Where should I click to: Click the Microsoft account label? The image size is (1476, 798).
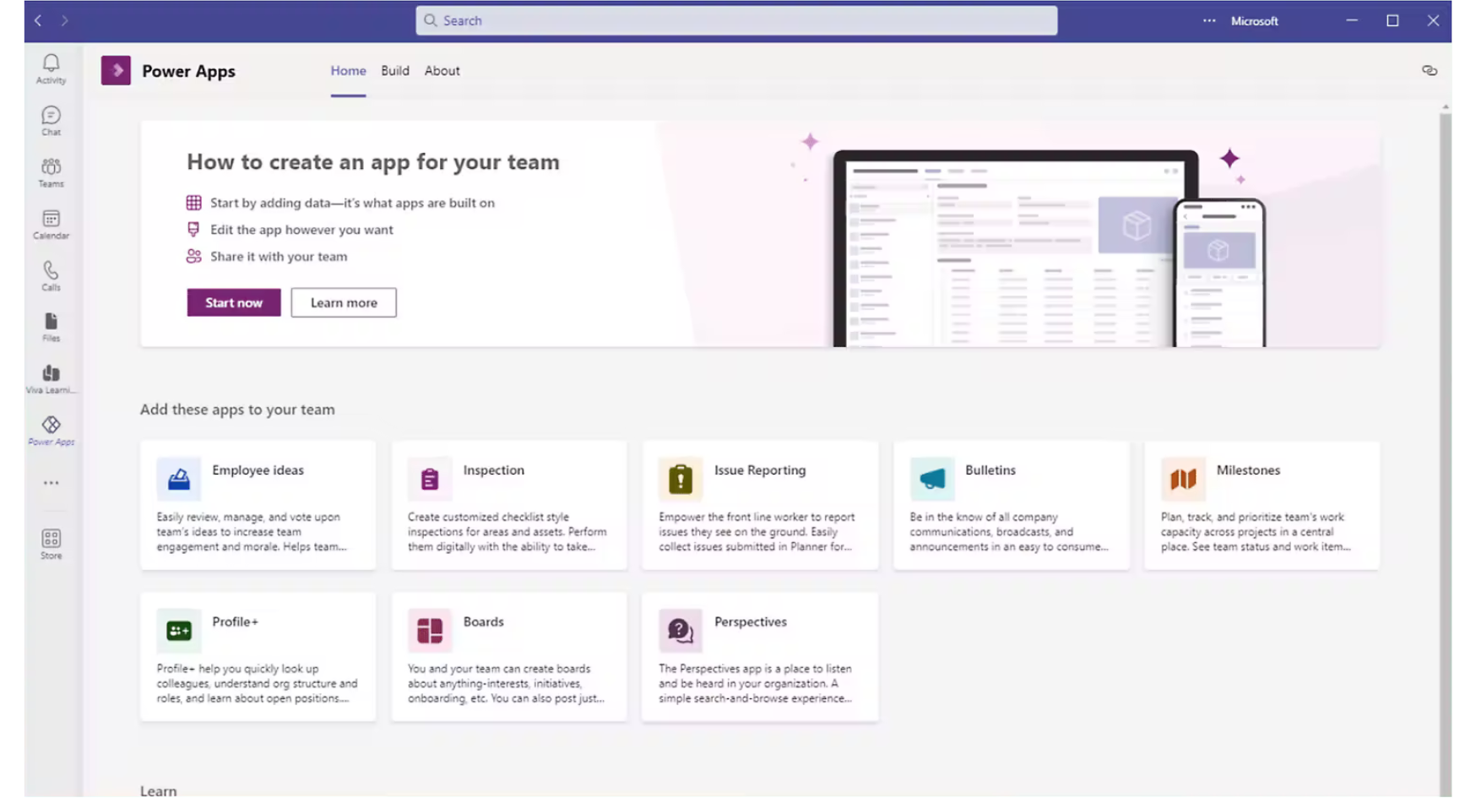1254,21
